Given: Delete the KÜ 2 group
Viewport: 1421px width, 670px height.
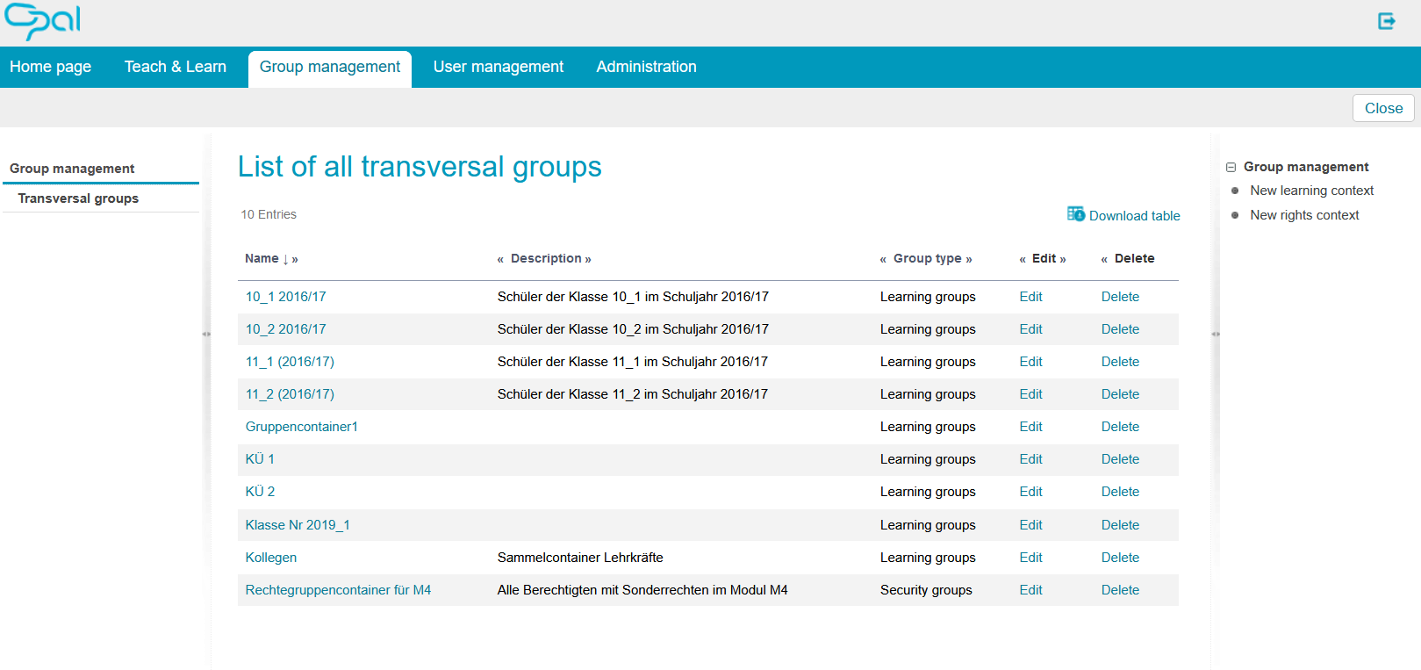Looking at the screenshot, I should click(1120, 492).
